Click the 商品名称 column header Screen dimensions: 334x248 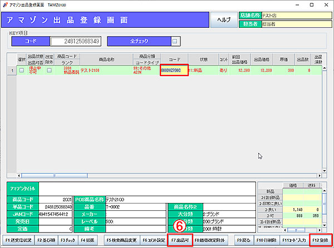coord(106,59)
